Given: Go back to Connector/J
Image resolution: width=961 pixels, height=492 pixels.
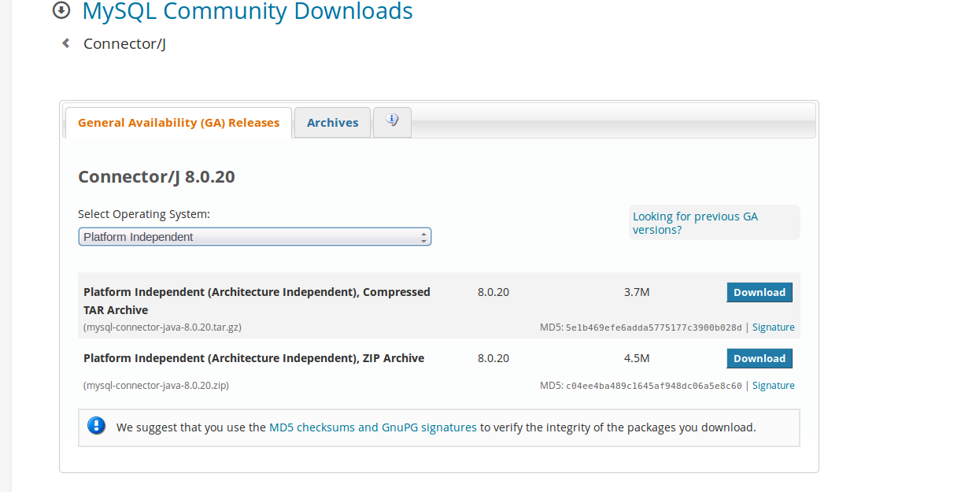Looking at the screenshot, I should [x=124, y=44].
